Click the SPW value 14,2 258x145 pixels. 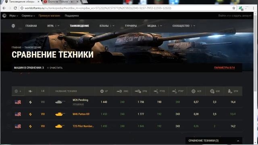click(x=233, y=126)
